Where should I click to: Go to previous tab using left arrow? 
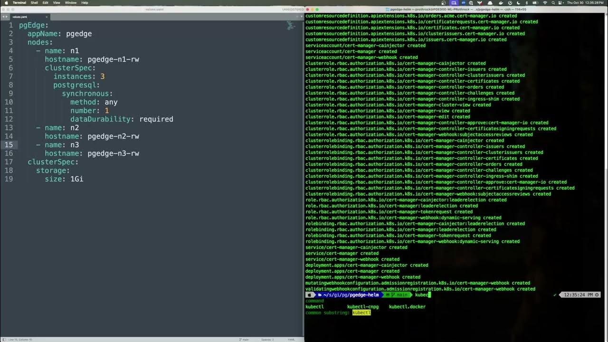click(x=3, y=17)
